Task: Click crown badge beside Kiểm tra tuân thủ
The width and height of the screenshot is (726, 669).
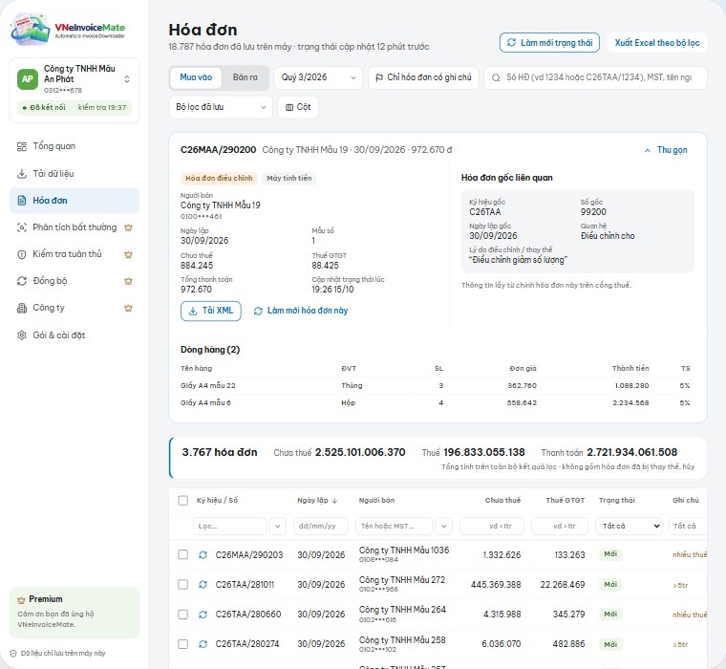Action: (129, 254)
